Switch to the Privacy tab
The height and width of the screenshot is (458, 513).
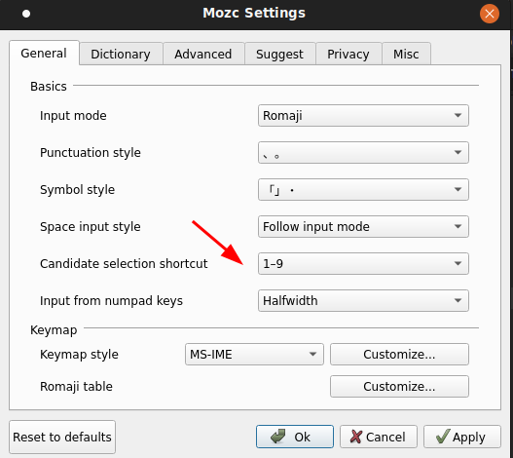pos(348,54)
